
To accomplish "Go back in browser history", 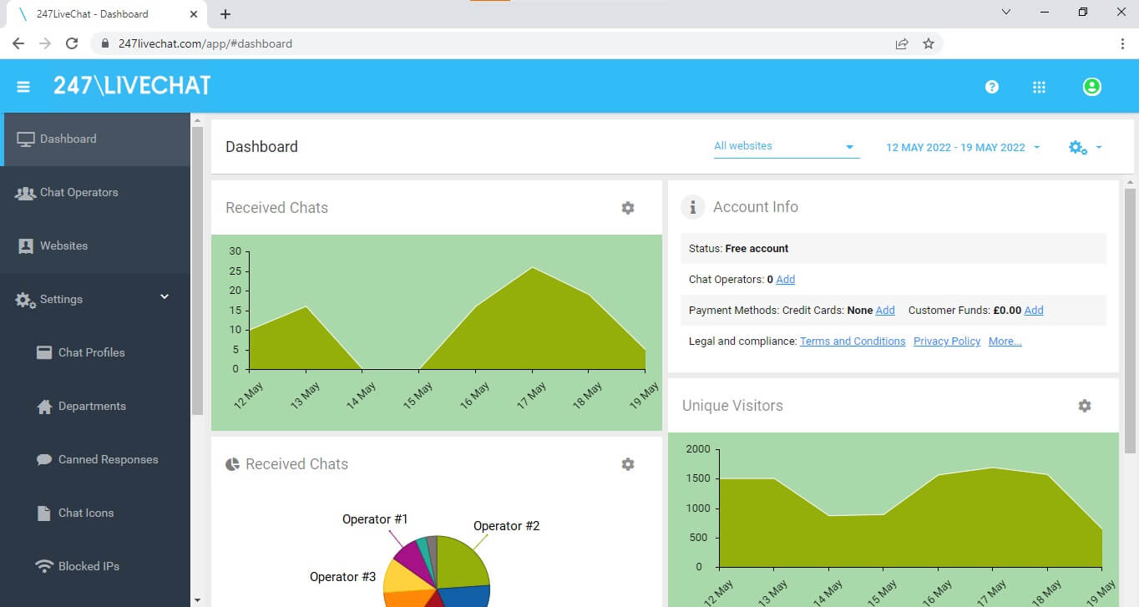I will pos(18,43).
